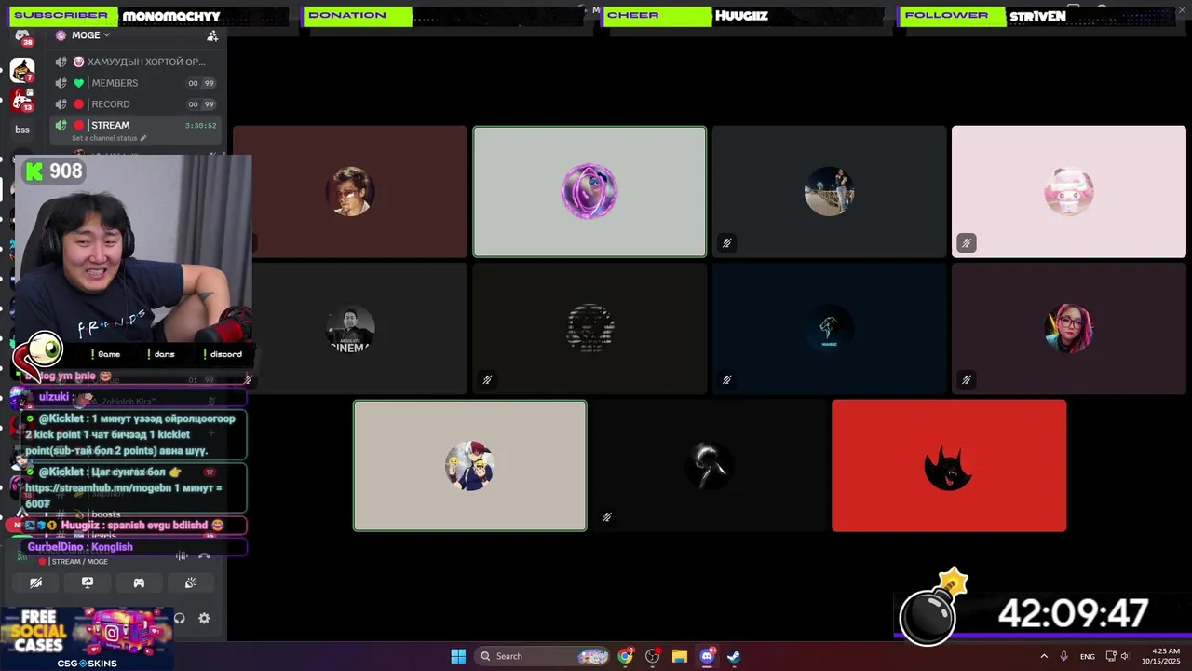Image resolution: width=1192 pixels, height=671 pixels.
Task: Click Share Your Screen button
Action: point(88,582)
